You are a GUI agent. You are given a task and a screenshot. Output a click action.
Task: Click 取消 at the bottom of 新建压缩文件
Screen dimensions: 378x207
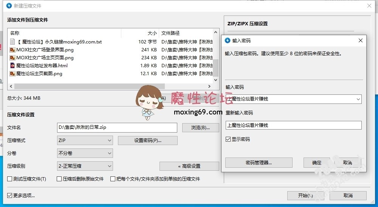click(348, 195)
